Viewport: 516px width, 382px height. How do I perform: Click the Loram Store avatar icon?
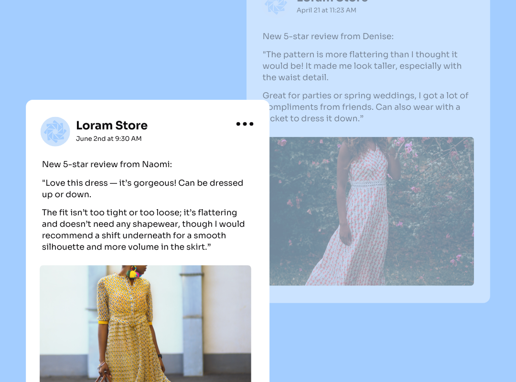(55, 132)
